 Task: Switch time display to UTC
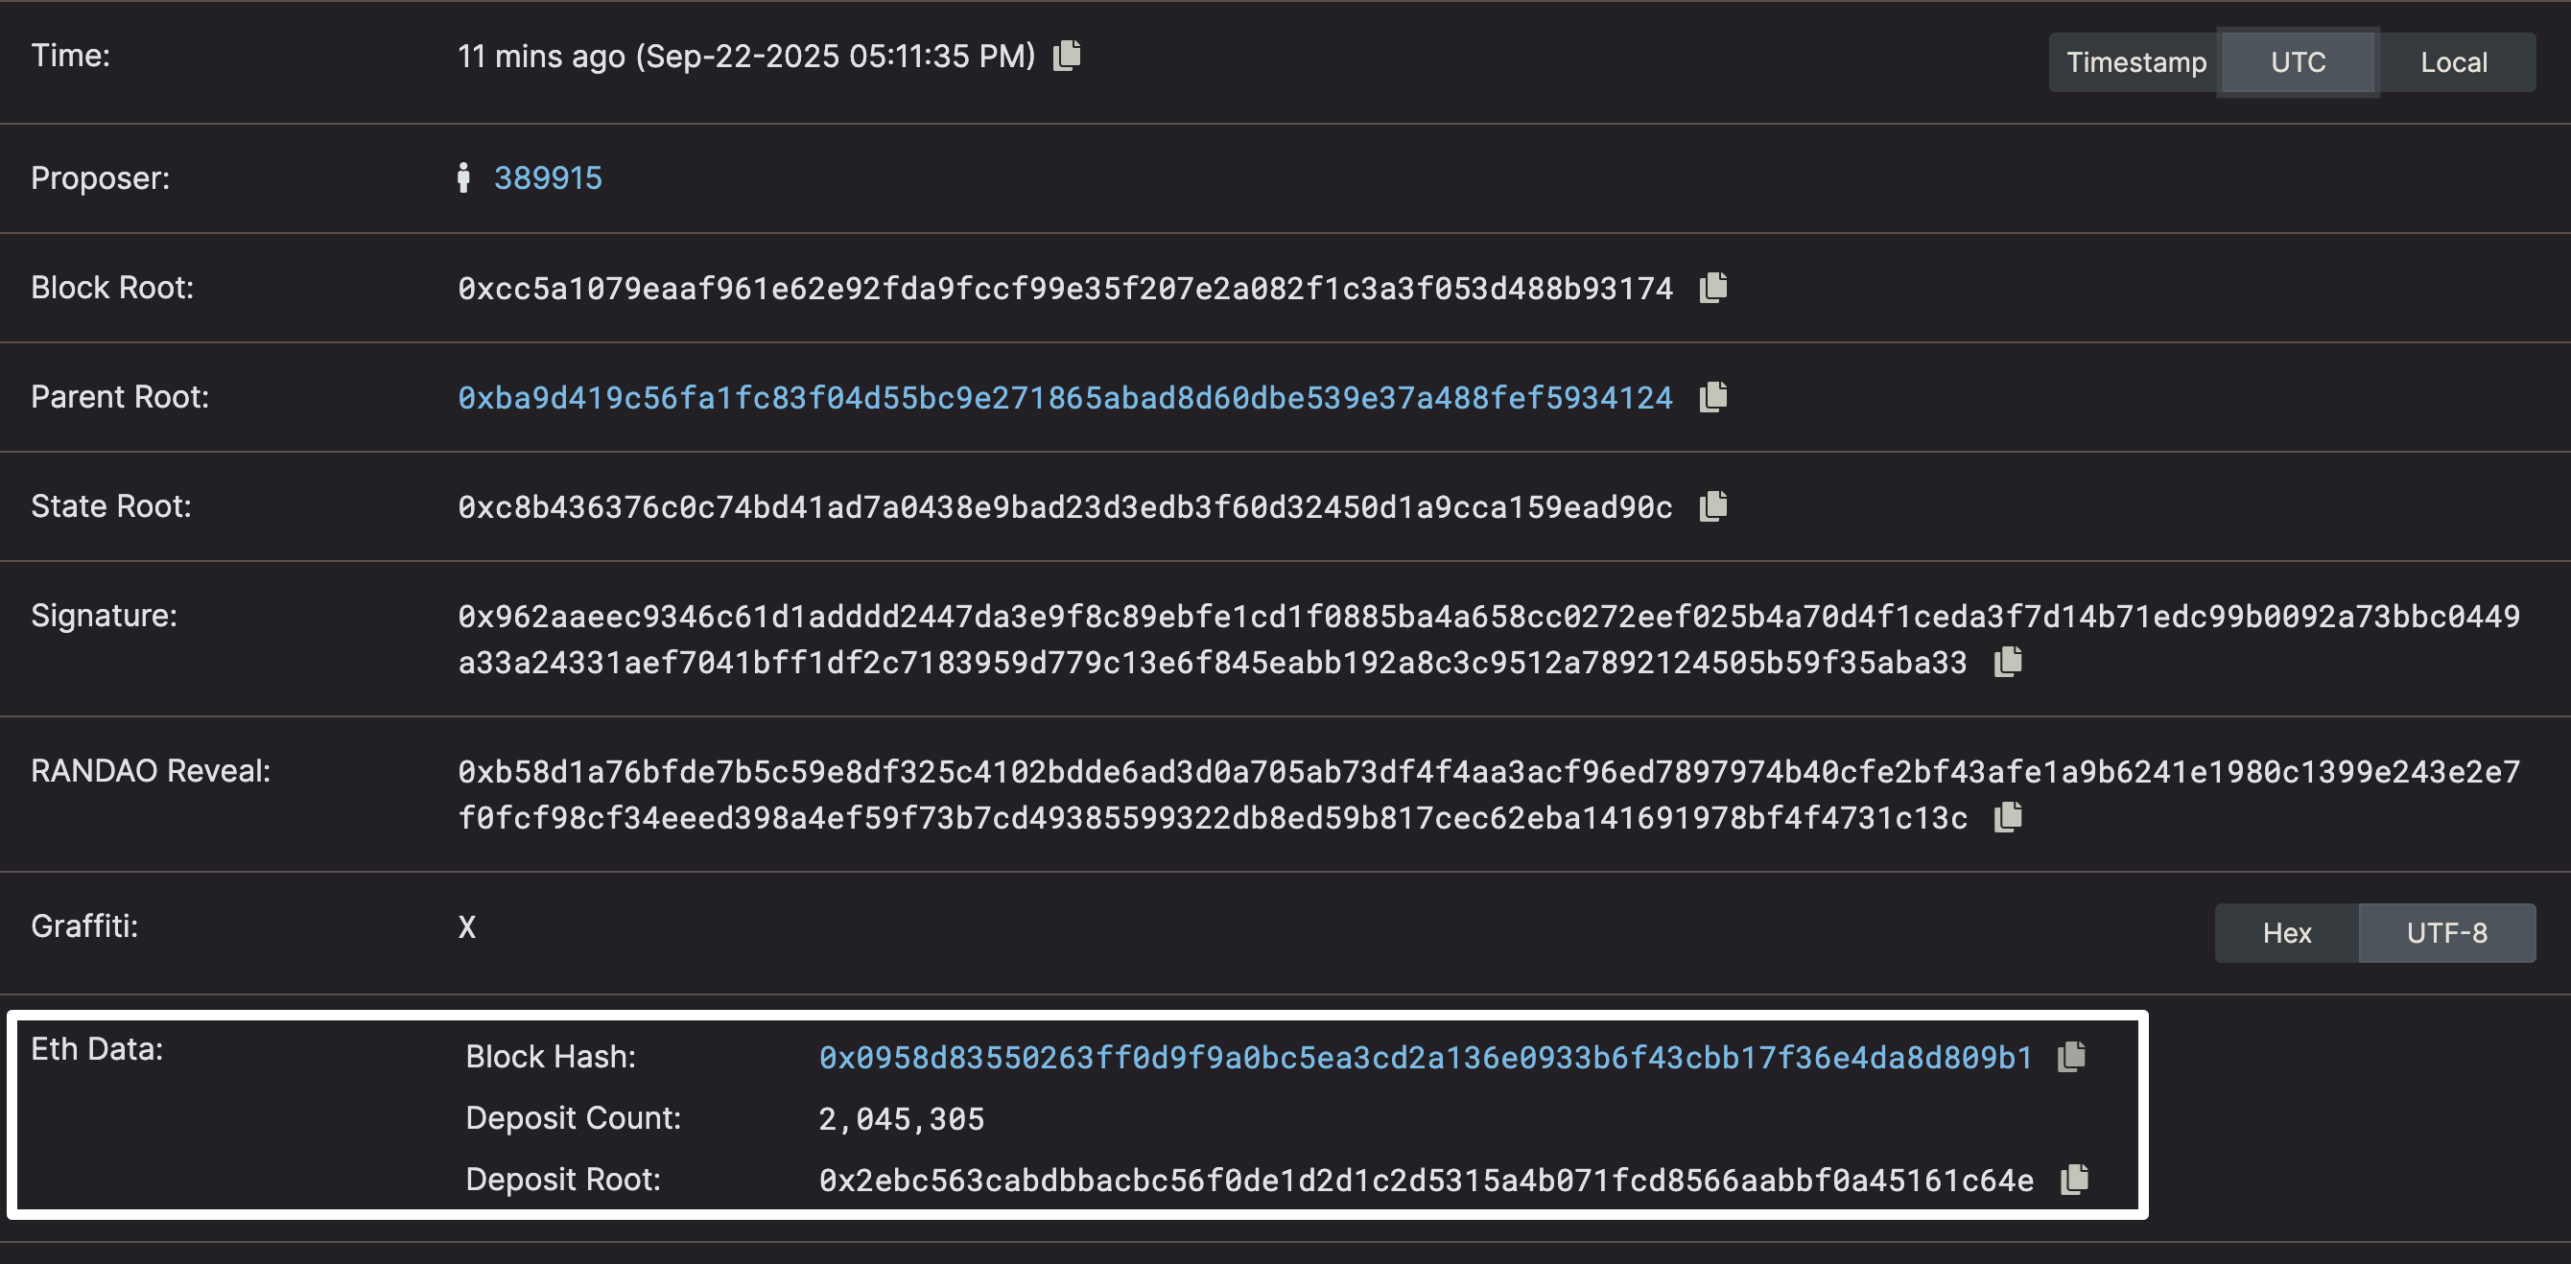(2298, 61)
